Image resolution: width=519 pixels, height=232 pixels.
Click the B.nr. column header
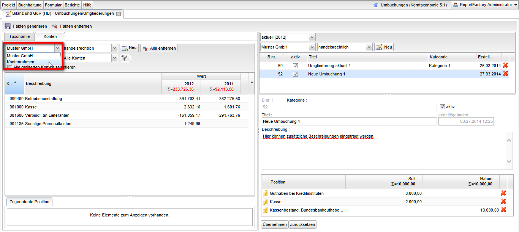click(272, 57)
